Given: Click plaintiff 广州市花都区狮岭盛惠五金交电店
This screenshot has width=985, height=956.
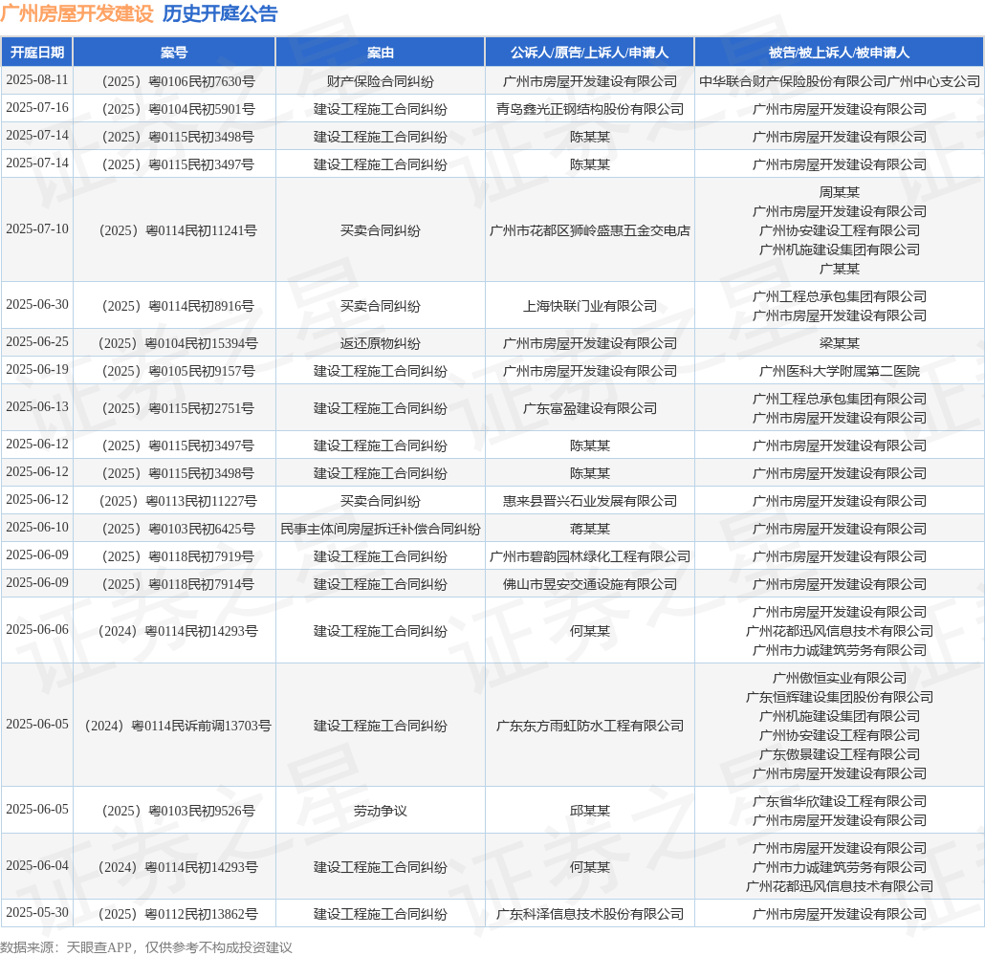Looking at the screenshot, I should (590, 230).
